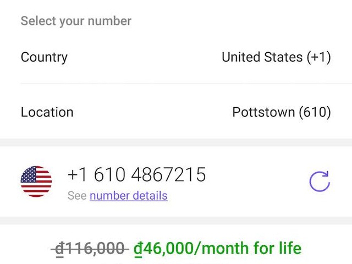This screenshot has height=264, width=352.
Task: Open the United States (+1) country selector
Action: point(276,57)
